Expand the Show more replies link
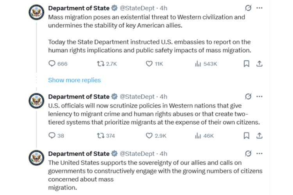Viewport: 293px width, 195px height. pos(74,80)
